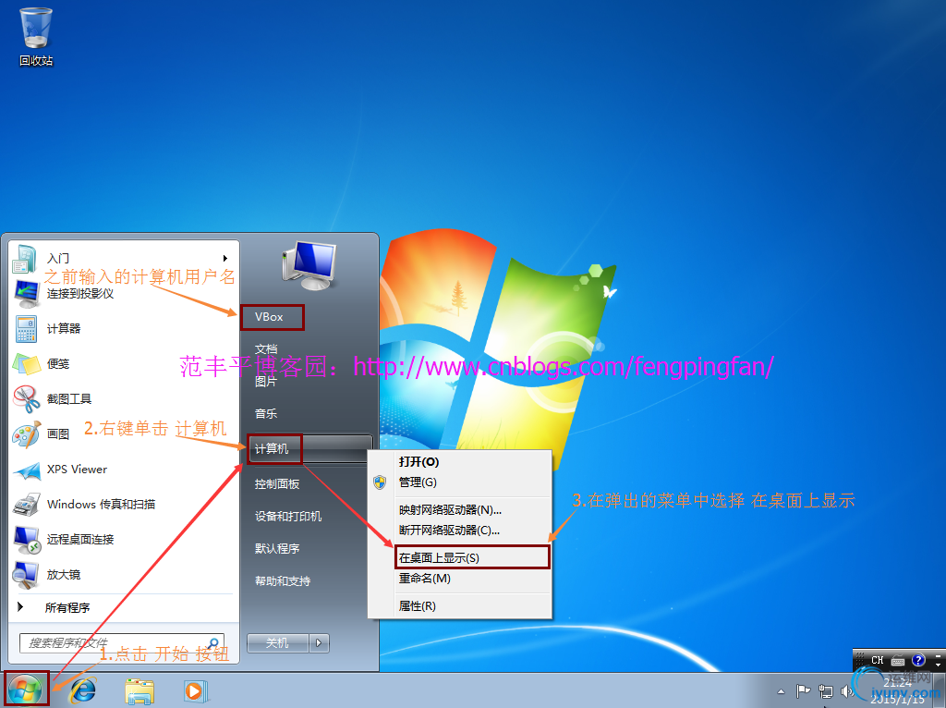Click the 搜索程序和文件 search box

click(122, 642)
